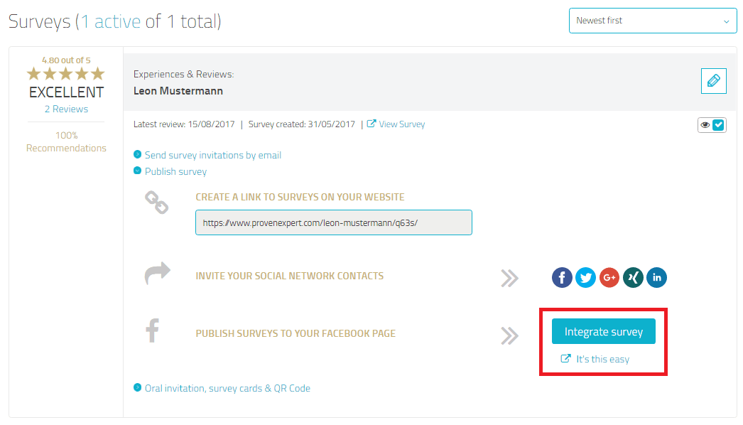Open the Newest first sort dropdown
This screenshot has width=743, height=425.
(653, 21)
